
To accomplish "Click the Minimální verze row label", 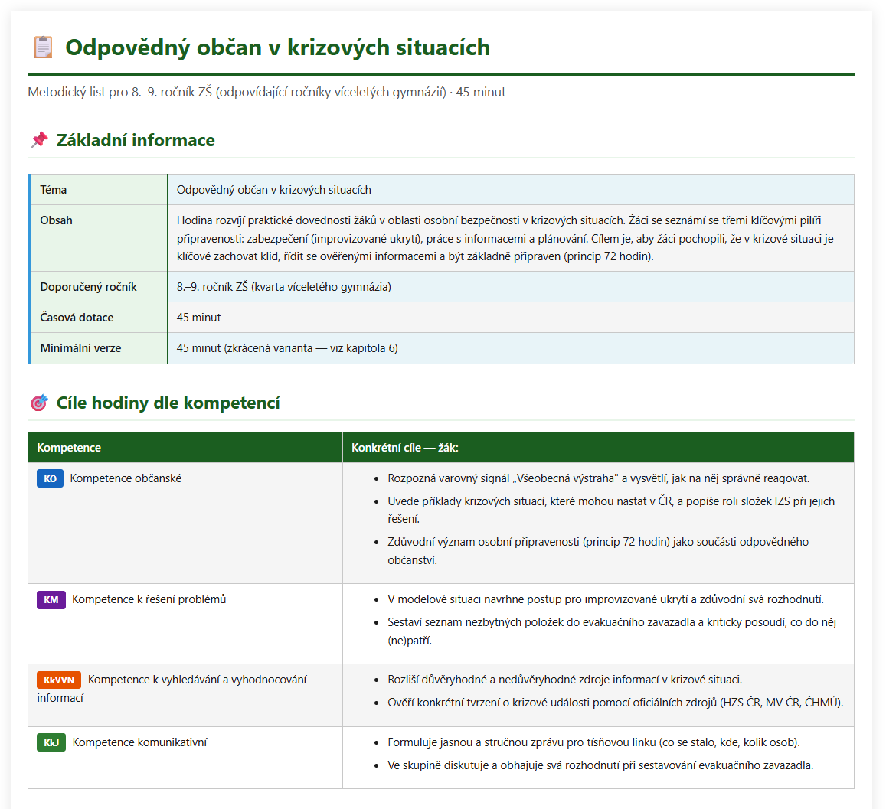I will pyautogui.click(x=80, y=348).
